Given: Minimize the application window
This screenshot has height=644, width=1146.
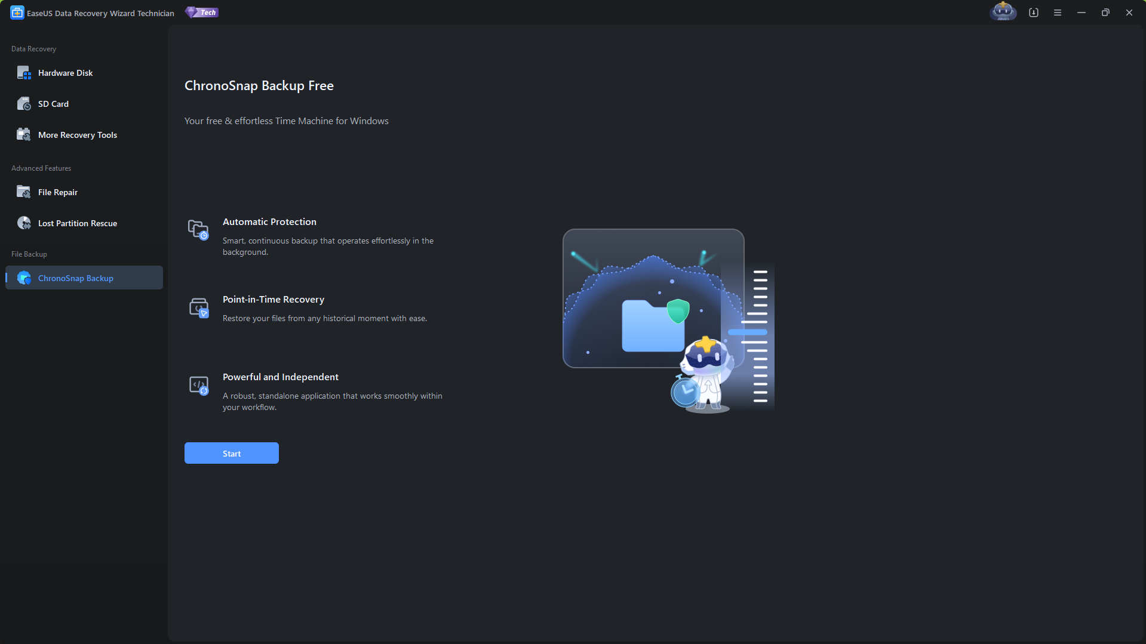Looking at the screenshot, I should click(x=1082, y=13).
